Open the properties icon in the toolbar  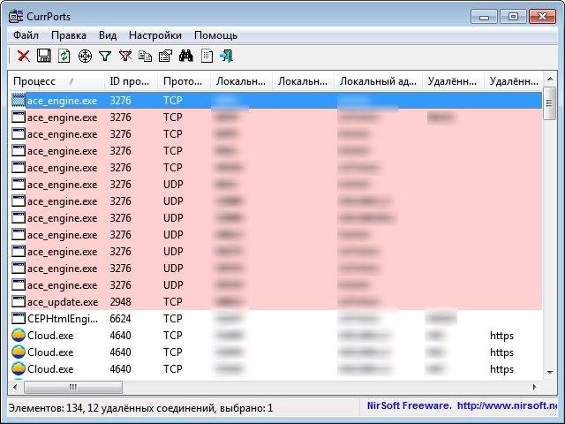(165, 56)
